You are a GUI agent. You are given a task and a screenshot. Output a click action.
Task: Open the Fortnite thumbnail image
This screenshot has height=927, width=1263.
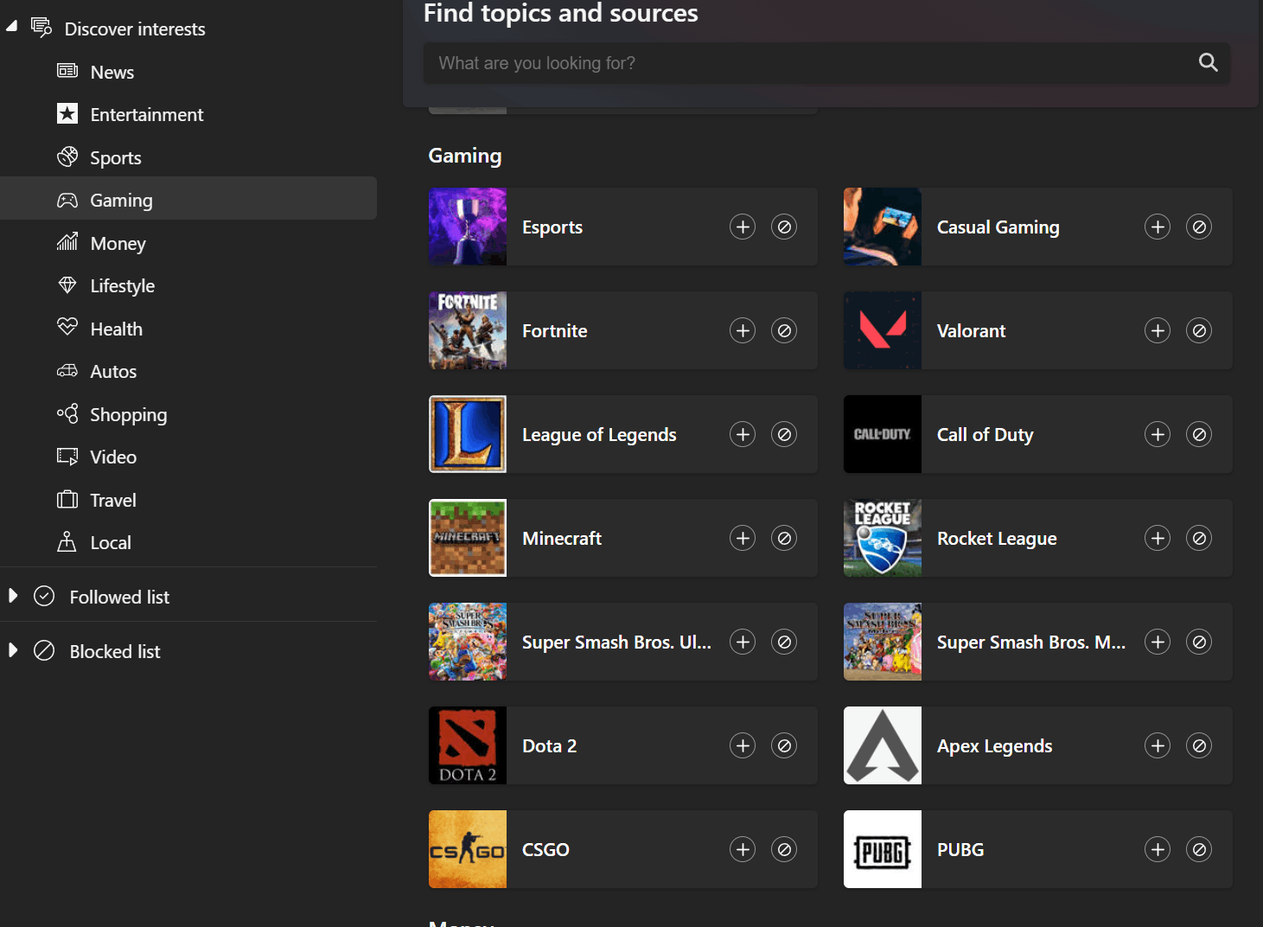(468, 330)
